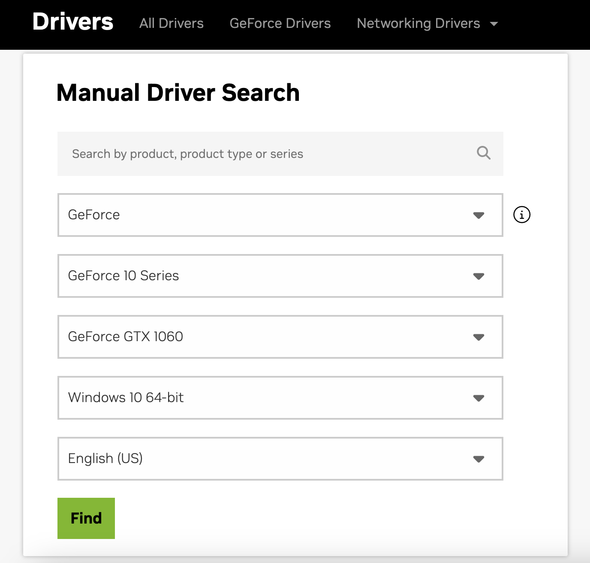
Task: Open the Networking Drivers menu
Action: (x=418, y=23)
